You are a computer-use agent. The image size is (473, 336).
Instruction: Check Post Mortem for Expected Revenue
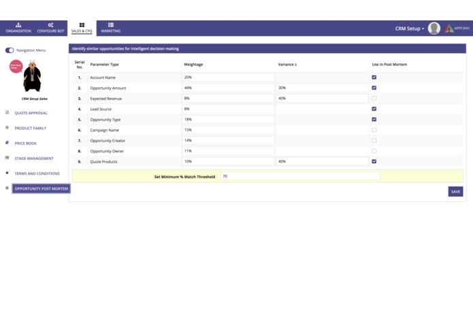pyautogui.click(x=374, y=99)
